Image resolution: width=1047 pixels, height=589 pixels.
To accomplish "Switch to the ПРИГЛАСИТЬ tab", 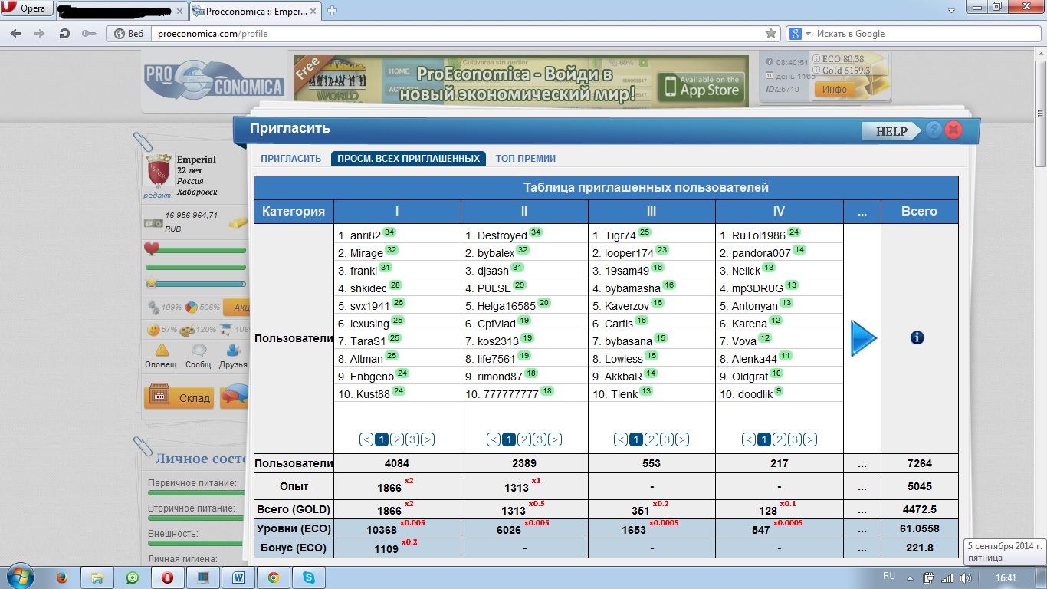I will coord(290,159).
